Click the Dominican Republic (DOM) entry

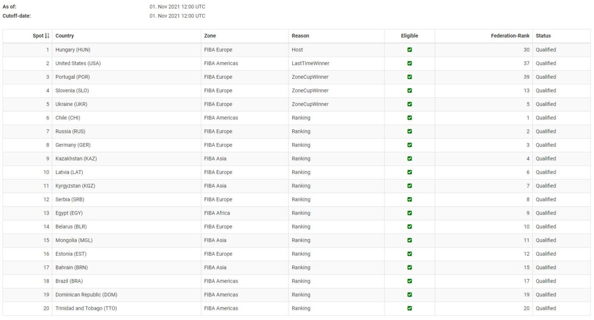86,295
